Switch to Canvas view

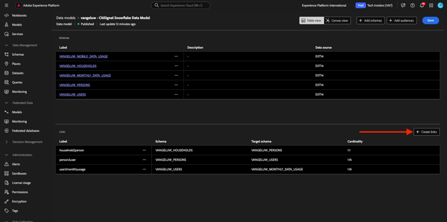[x=337, y=20]
